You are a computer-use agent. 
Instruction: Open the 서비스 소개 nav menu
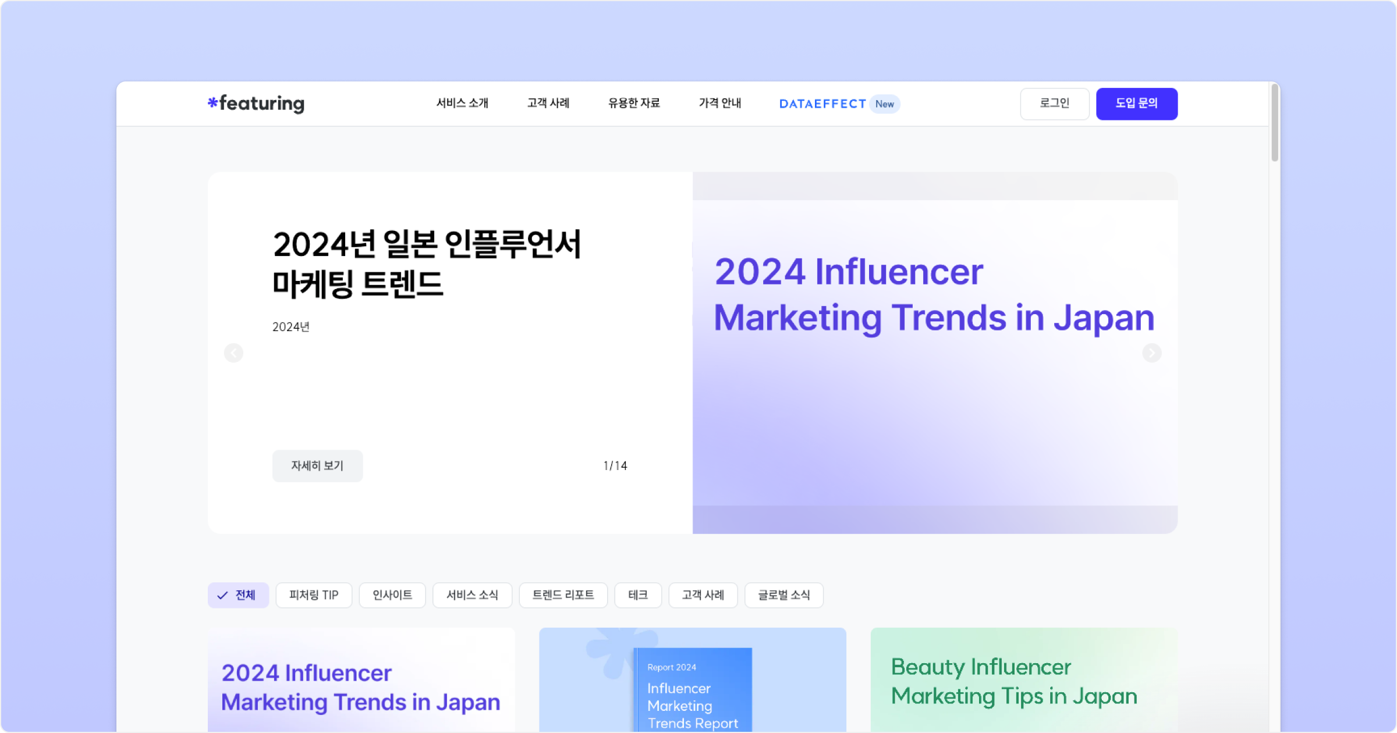pyautogui.click(x=462, y=104)
